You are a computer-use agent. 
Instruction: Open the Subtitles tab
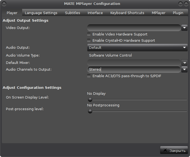[73, 13]
